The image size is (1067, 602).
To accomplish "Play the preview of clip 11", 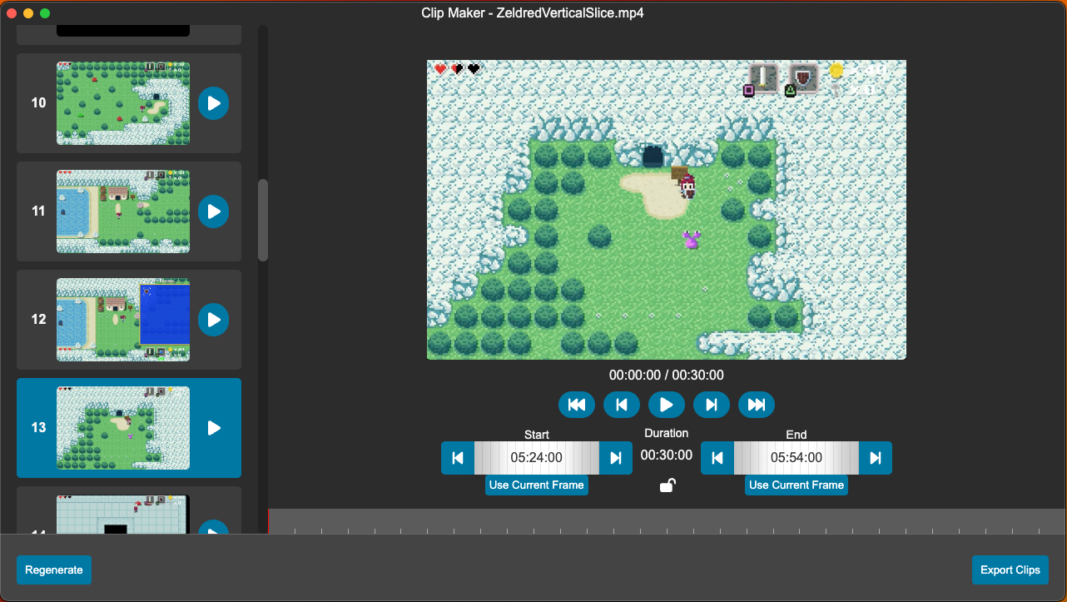I will click(213, 211).
